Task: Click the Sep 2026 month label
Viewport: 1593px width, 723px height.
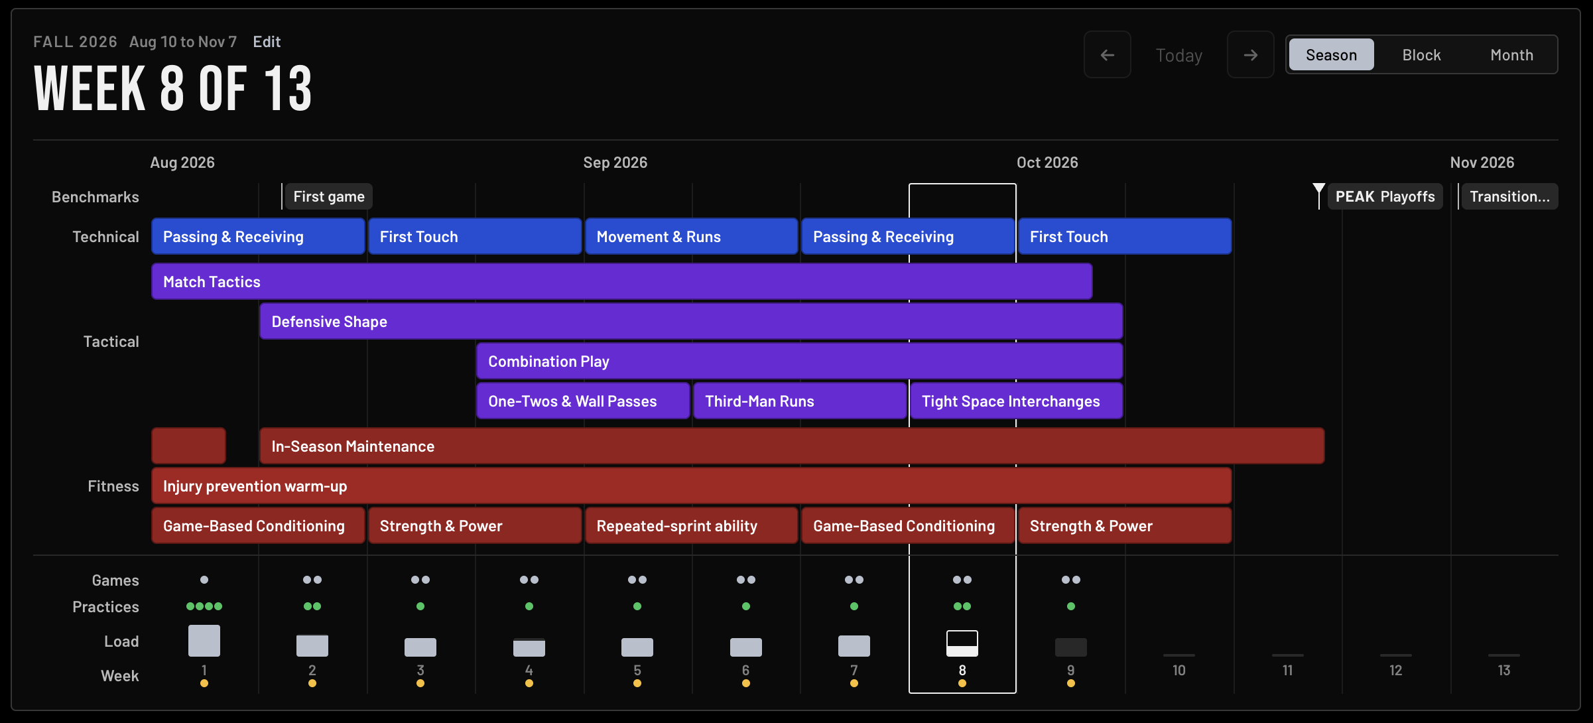Action: tap(615, 163)
